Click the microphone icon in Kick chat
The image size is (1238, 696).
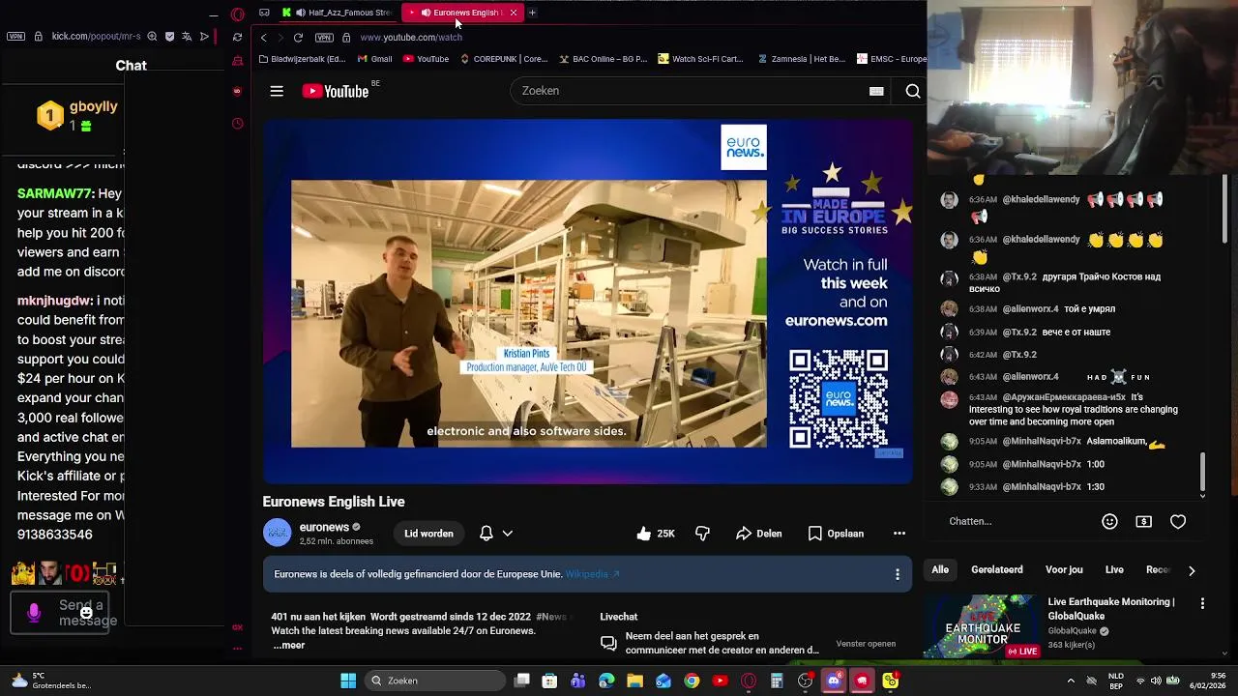click(34, 613)
